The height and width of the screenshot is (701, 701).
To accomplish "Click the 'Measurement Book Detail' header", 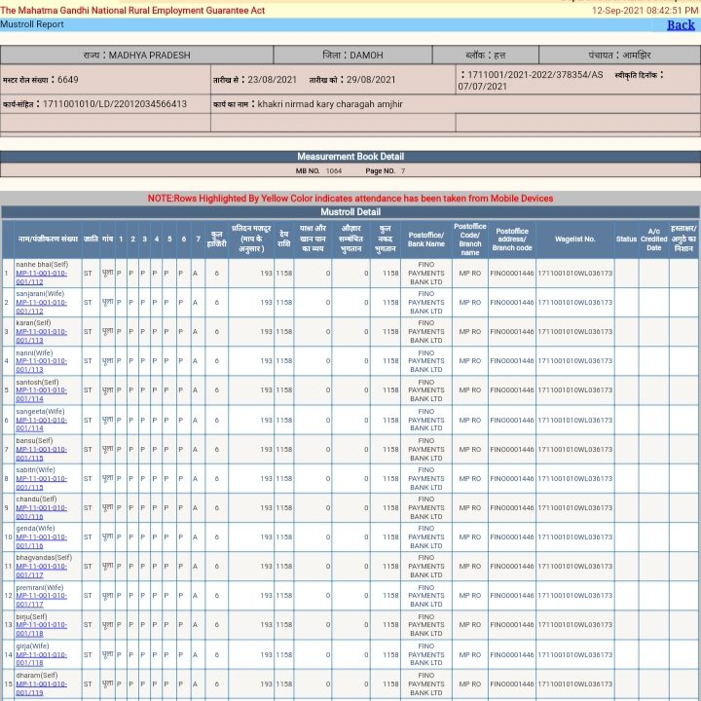I will (350, 157).
